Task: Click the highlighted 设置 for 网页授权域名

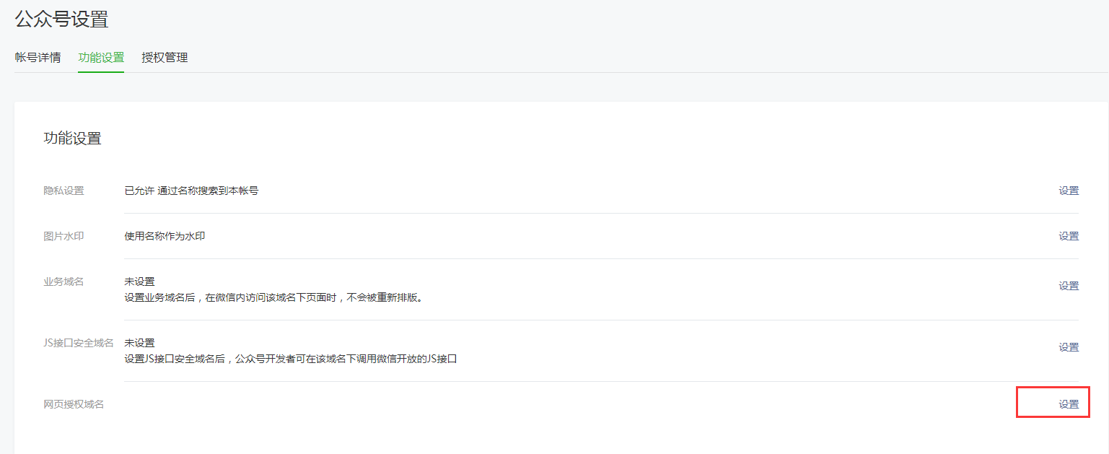Action: pyautogui.click(x=1068, y=403)
